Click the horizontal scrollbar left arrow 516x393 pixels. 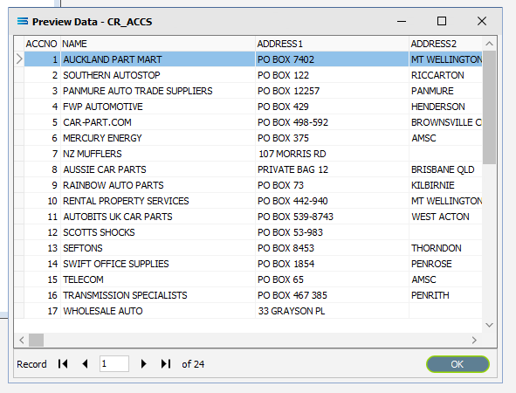point(22,340)
